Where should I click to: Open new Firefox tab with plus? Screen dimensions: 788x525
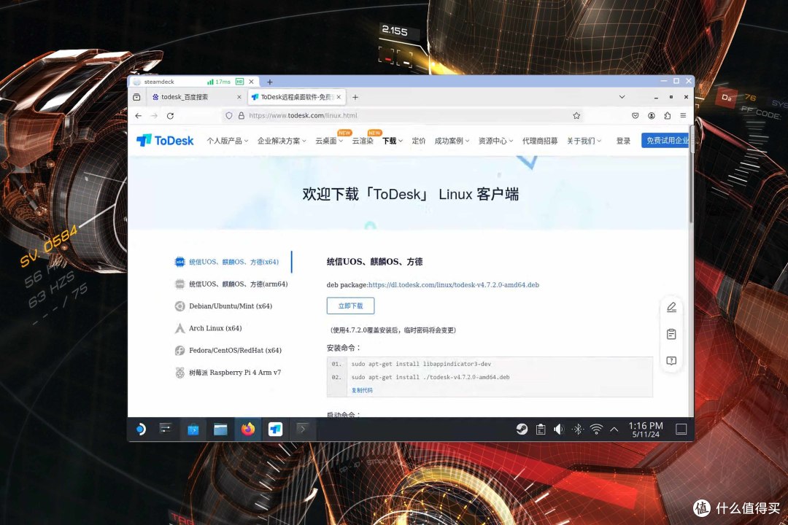[355, 97]
